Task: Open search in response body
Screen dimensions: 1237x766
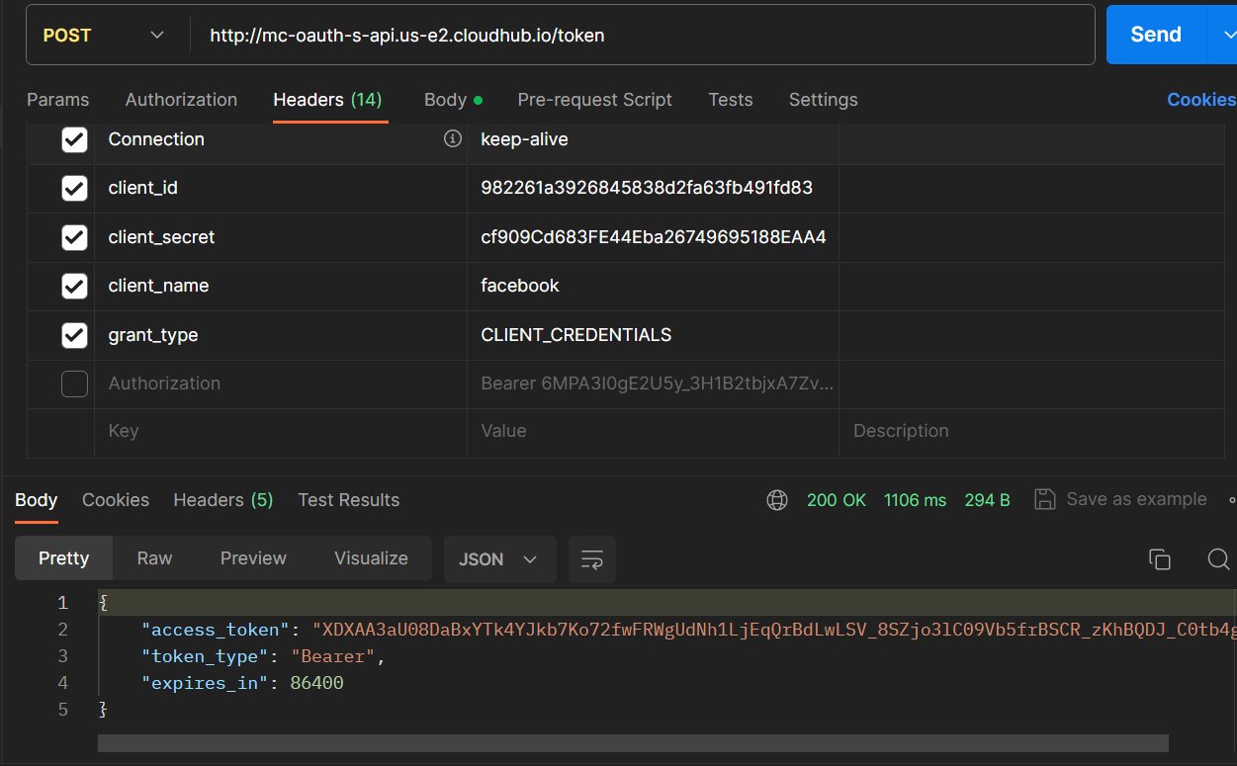Action: point(1218,559)
